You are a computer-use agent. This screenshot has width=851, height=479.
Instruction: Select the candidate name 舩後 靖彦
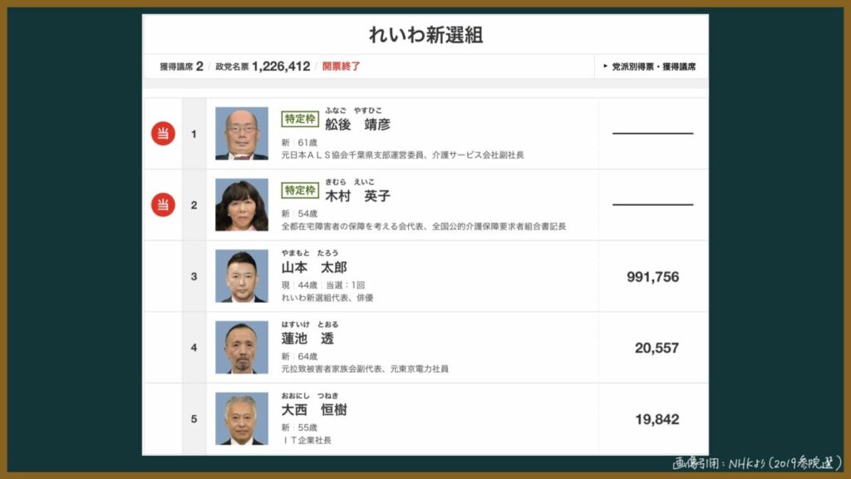[x=357, y=125]
